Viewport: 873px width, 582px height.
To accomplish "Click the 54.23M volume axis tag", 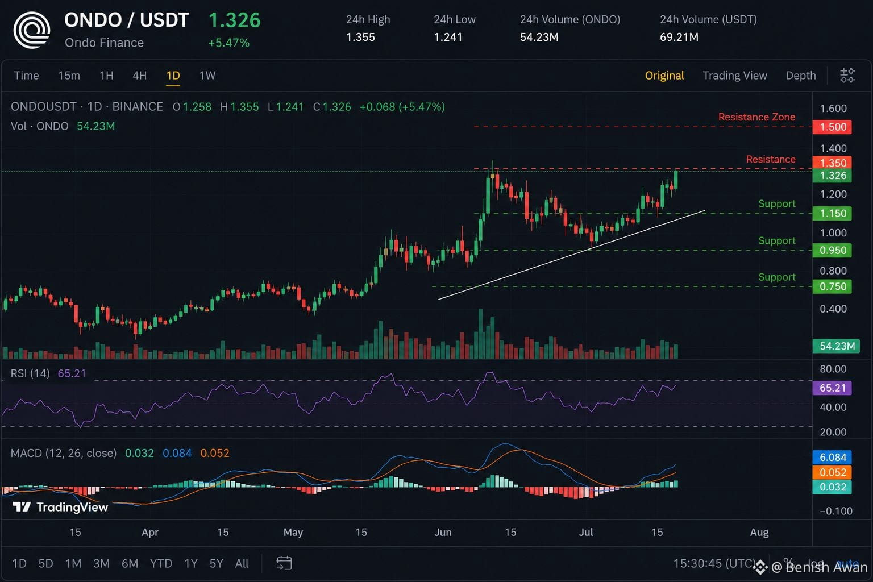I will click(x=837, y=346).
